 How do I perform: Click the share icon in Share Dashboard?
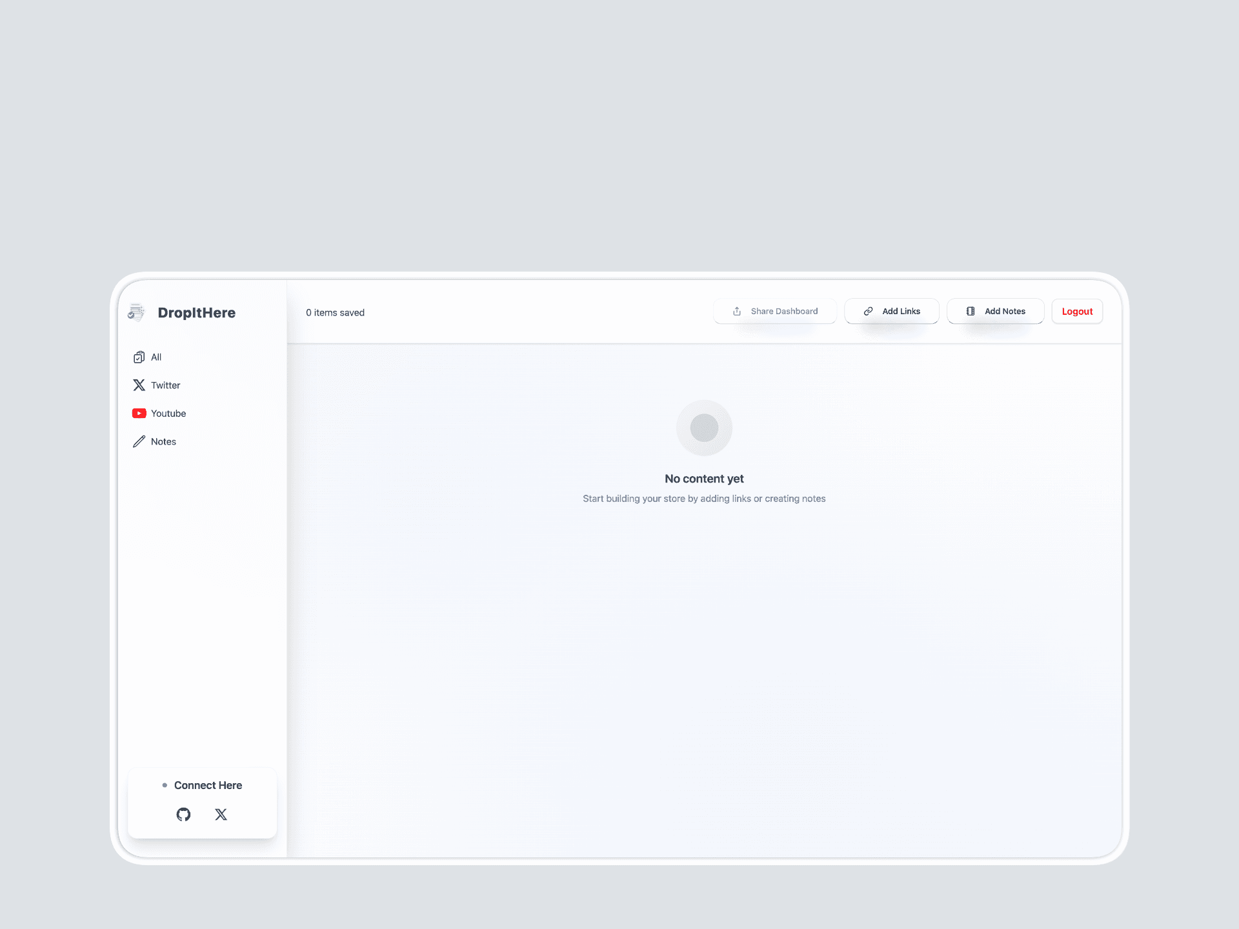[737, 312]
